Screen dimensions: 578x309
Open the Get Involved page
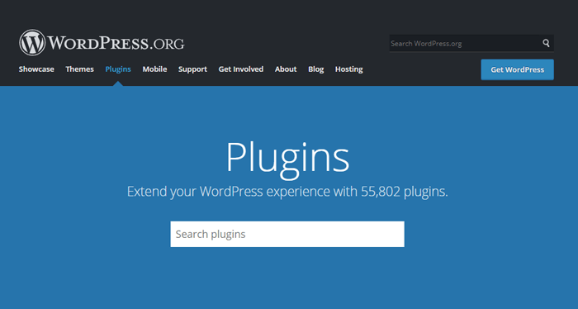click(241, 69)
